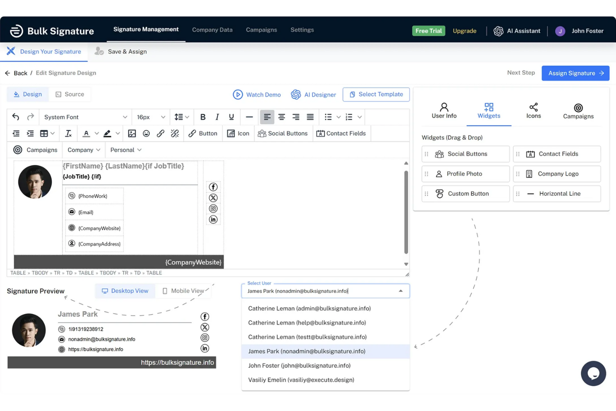Expand the text color dropdown arrow
The height and width of the screenshot is (411, 616).
[x=97, y=133]
